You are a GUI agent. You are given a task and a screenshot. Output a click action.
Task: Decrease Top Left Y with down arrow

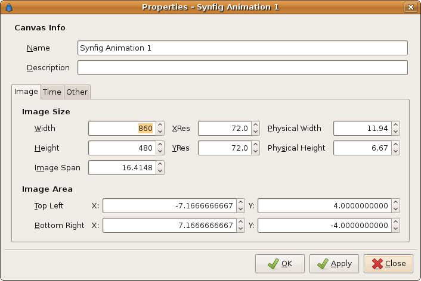click(395, 209)
